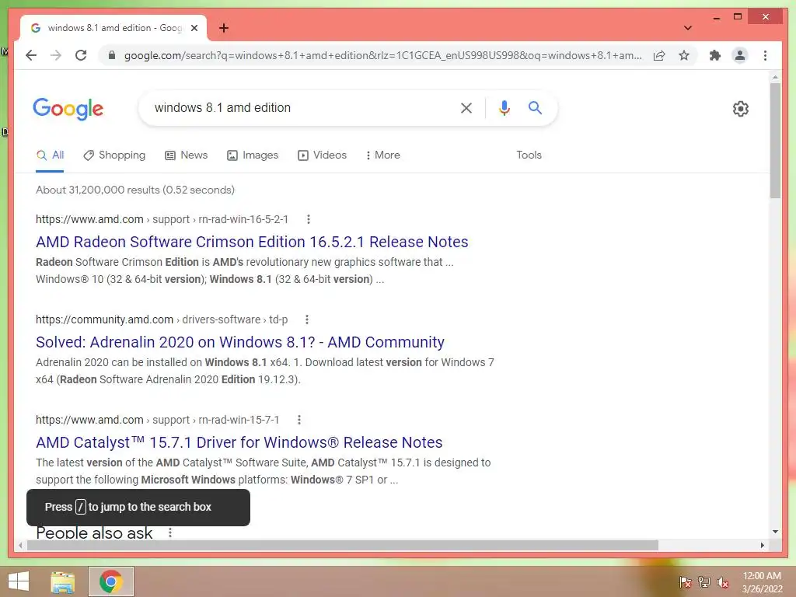Click the horizontal scrollbar right arrow

click(x=763, y=545)
